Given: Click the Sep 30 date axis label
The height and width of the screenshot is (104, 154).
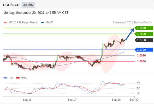Looking at the screenshot, I should click(134, 100).
